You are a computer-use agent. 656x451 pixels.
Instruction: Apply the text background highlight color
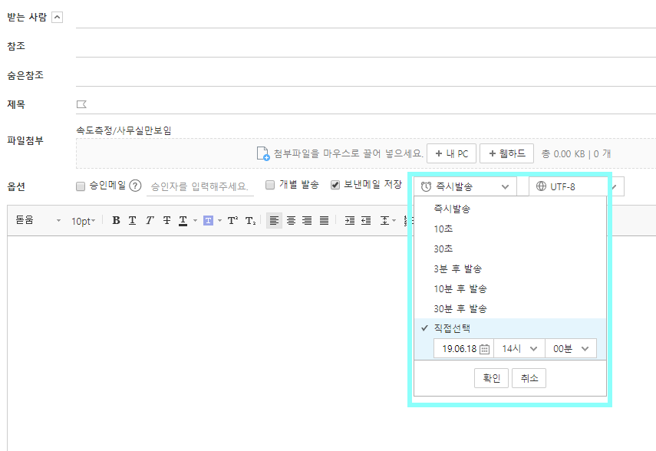208,220
